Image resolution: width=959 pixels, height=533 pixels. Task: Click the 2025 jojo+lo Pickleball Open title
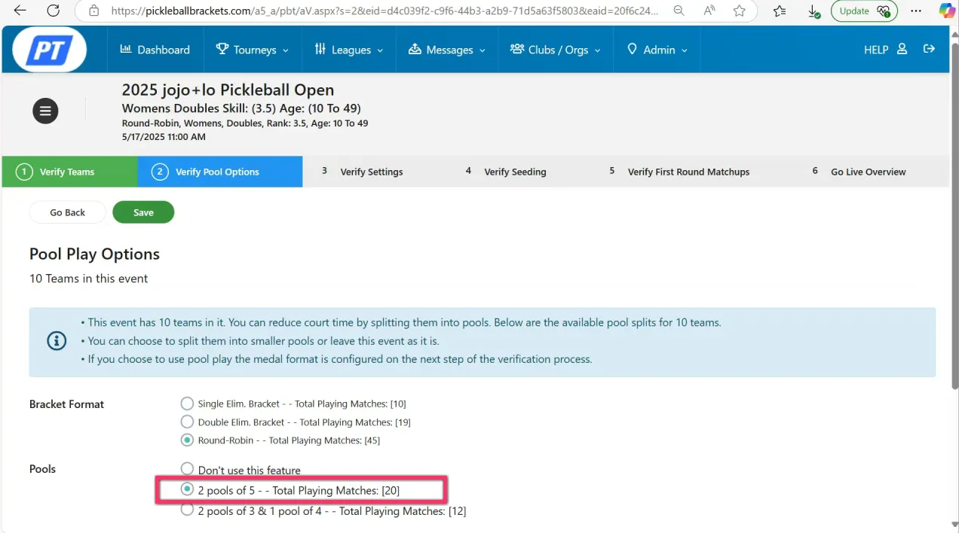pos(228,90)
